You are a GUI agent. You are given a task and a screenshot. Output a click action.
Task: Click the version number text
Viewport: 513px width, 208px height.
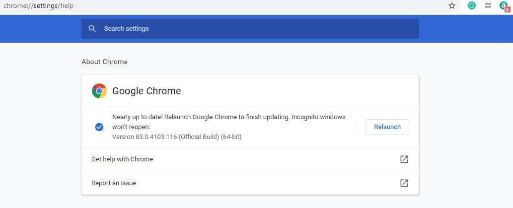[x=177, y=137]
